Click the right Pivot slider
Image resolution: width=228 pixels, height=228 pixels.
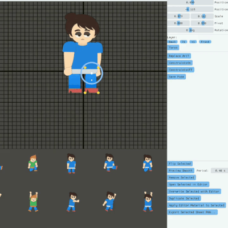click(x=202, y=23)
